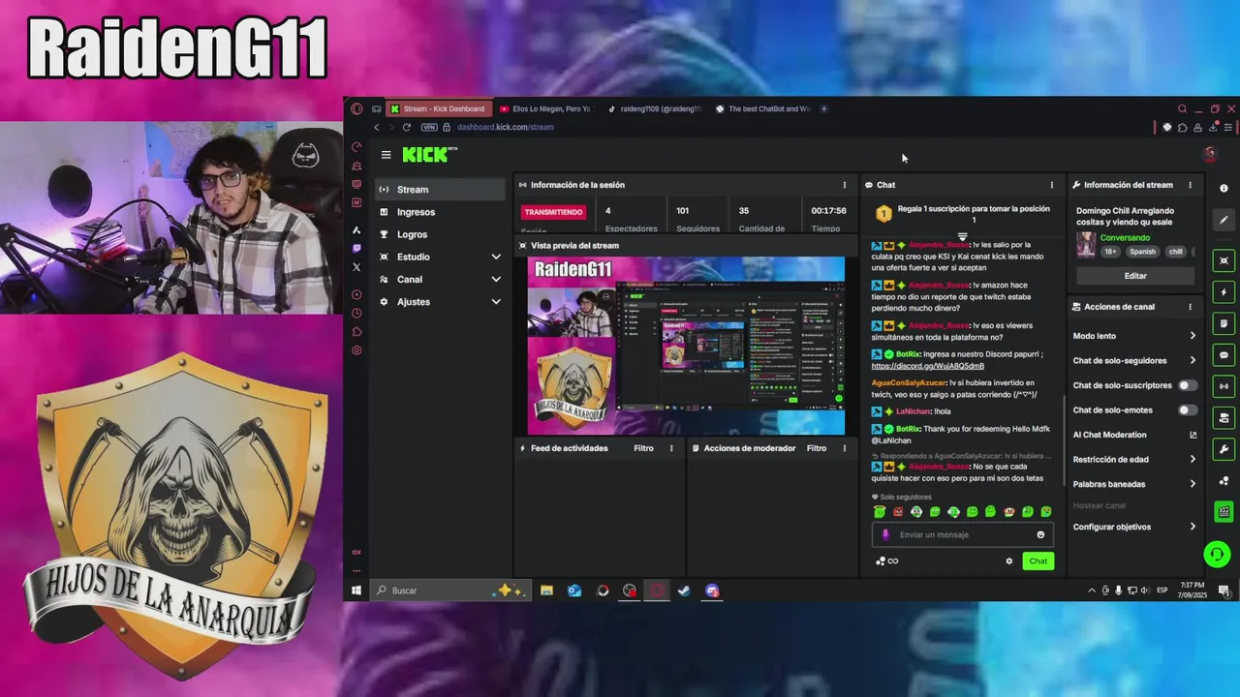1240x697 pixels.
Task: Expand the Canal sidebar section
Action: tap(496, 280)
